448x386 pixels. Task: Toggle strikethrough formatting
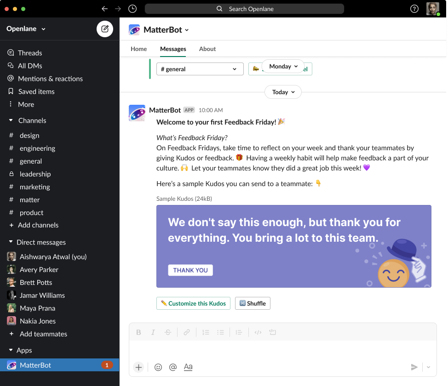point(168,332)
